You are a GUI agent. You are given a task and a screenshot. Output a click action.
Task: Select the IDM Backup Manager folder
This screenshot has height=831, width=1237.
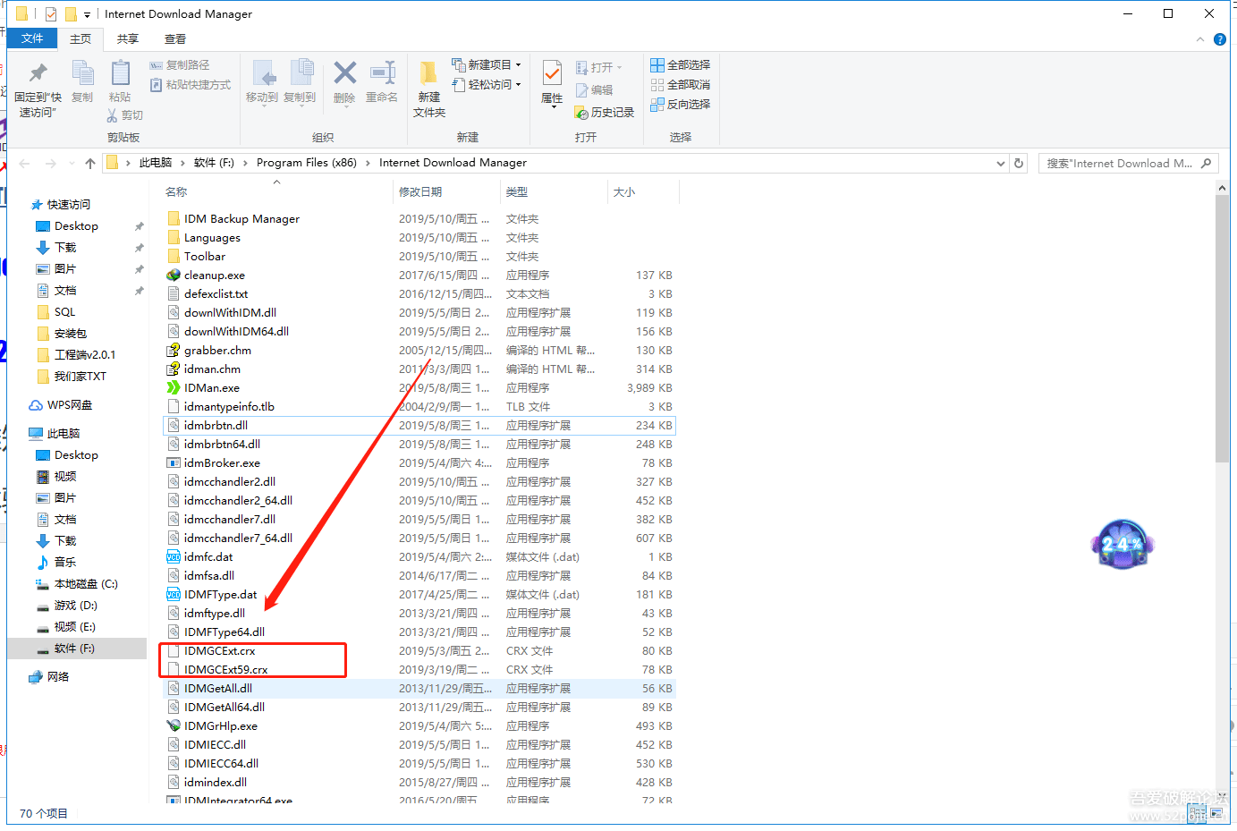click(241, 219)
